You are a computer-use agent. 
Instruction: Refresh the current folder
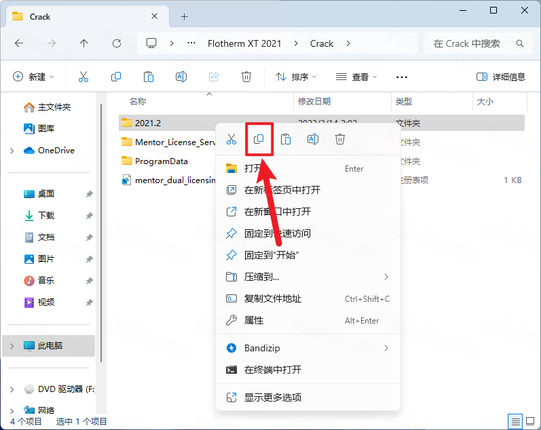tap(117, 43)
